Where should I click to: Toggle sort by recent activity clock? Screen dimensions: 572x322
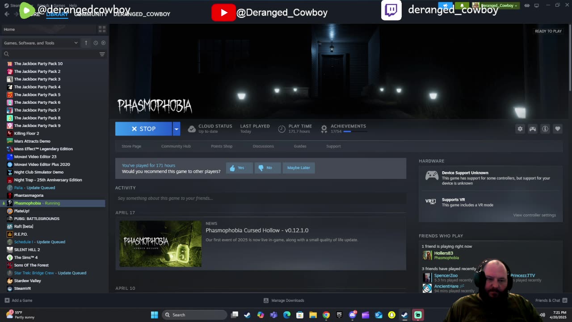click(x=96, y=43)
